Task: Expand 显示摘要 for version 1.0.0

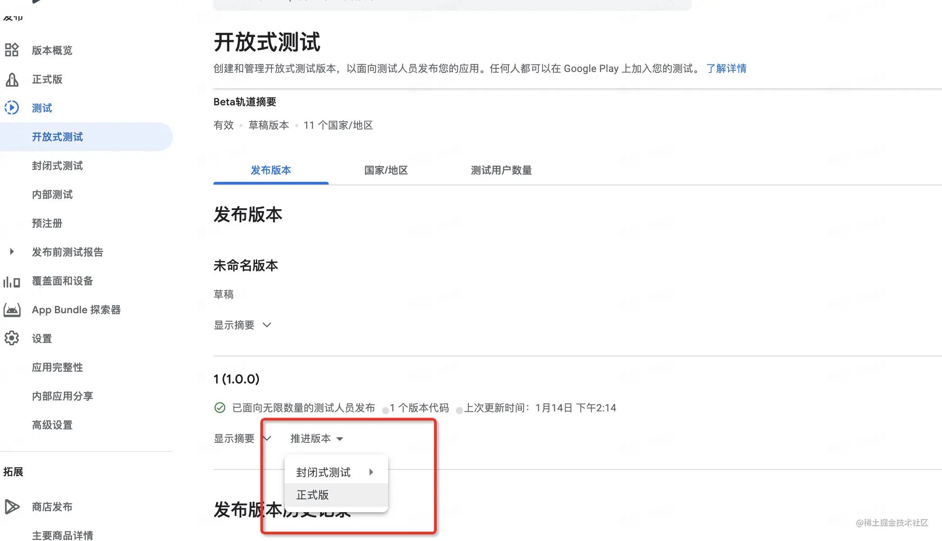Action: click(243, 438)
